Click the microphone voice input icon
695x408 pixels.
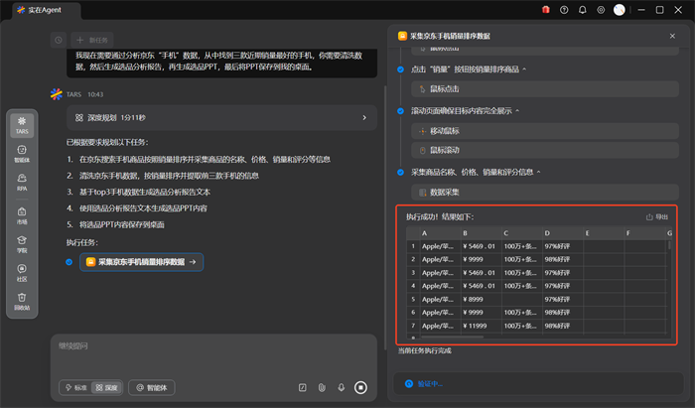[341, 387]
